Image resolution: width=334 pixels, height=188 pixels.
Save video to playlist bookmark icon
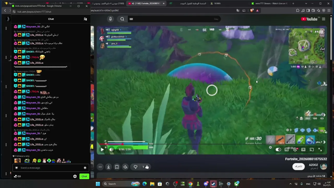[117, 167]
